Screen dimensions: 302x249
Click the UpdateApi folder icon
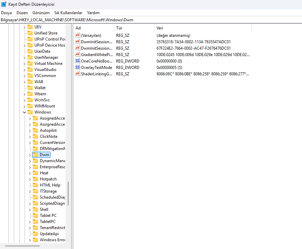(35, 234)
